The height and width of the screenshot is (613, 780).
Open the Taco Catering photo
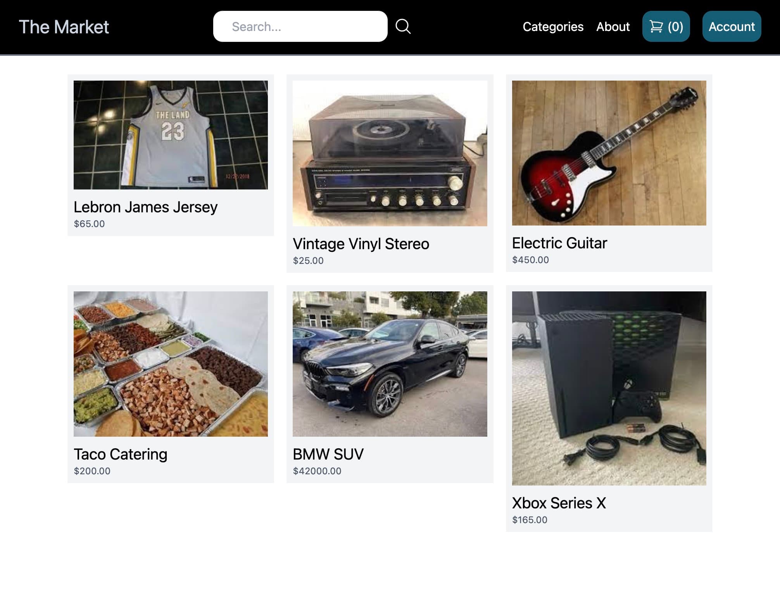coord(171,363)
